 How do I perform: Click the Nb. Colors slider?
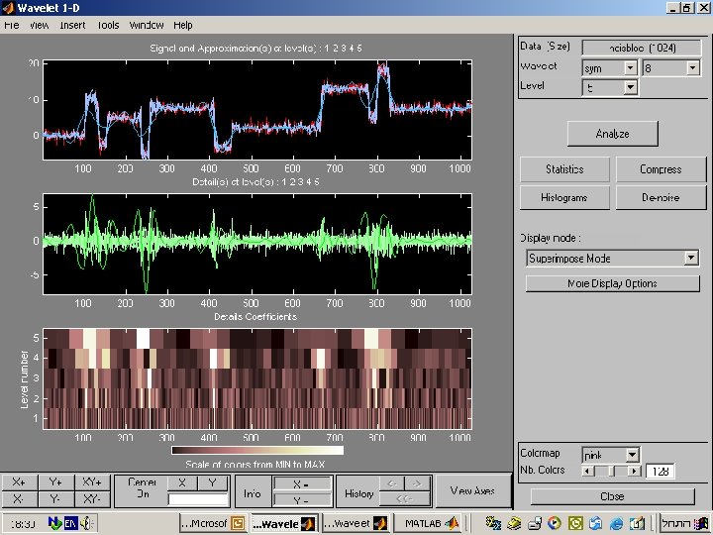(611, 471)
